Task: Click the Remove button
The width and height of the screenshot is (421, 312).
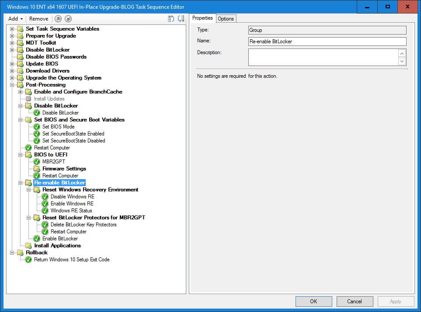Action: coord(38,19)
